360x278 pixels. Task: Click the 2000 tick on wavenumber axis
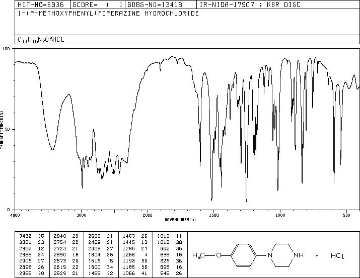tap(147, 215)
